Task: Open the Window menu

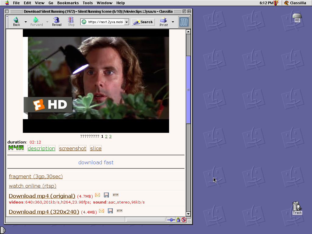Action: (x=105, y=3)
